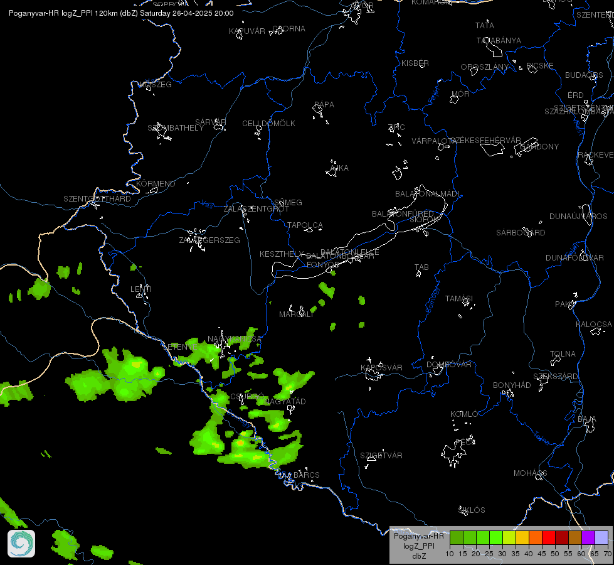Click the light blue 65-70 dBZ swatch
The height and width of the screenshot is (565, 614).
point(601,538)
